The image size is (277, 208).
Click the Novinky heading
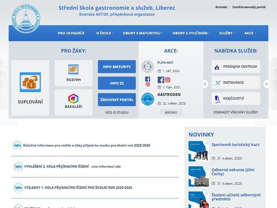tap(201, 134)
